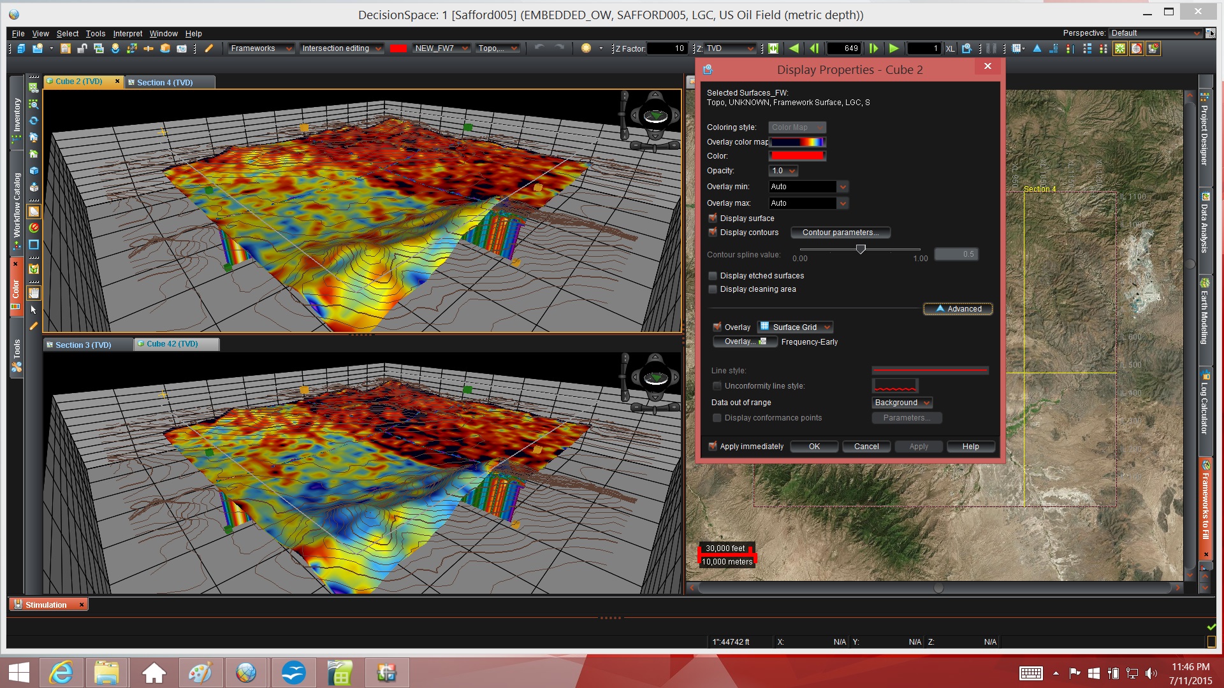The width and height of the screenshot is (1224, 688).
Task: Open the NEW_FW7 framework dropdown
Action: [441, 48]
